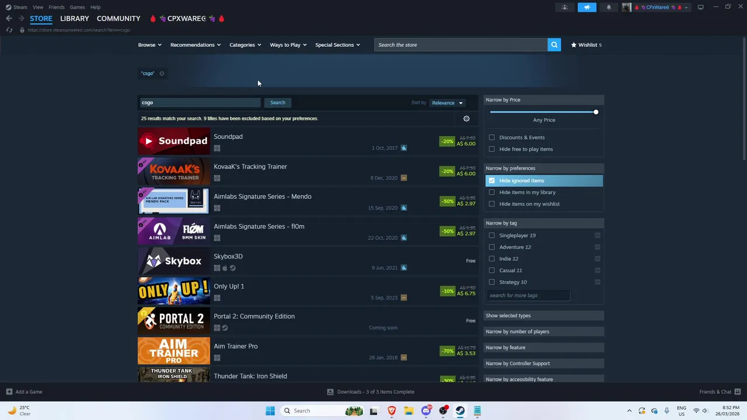This screenshot has height=420, width=747.
Task: Open the Steam menu
Action: 20,7
